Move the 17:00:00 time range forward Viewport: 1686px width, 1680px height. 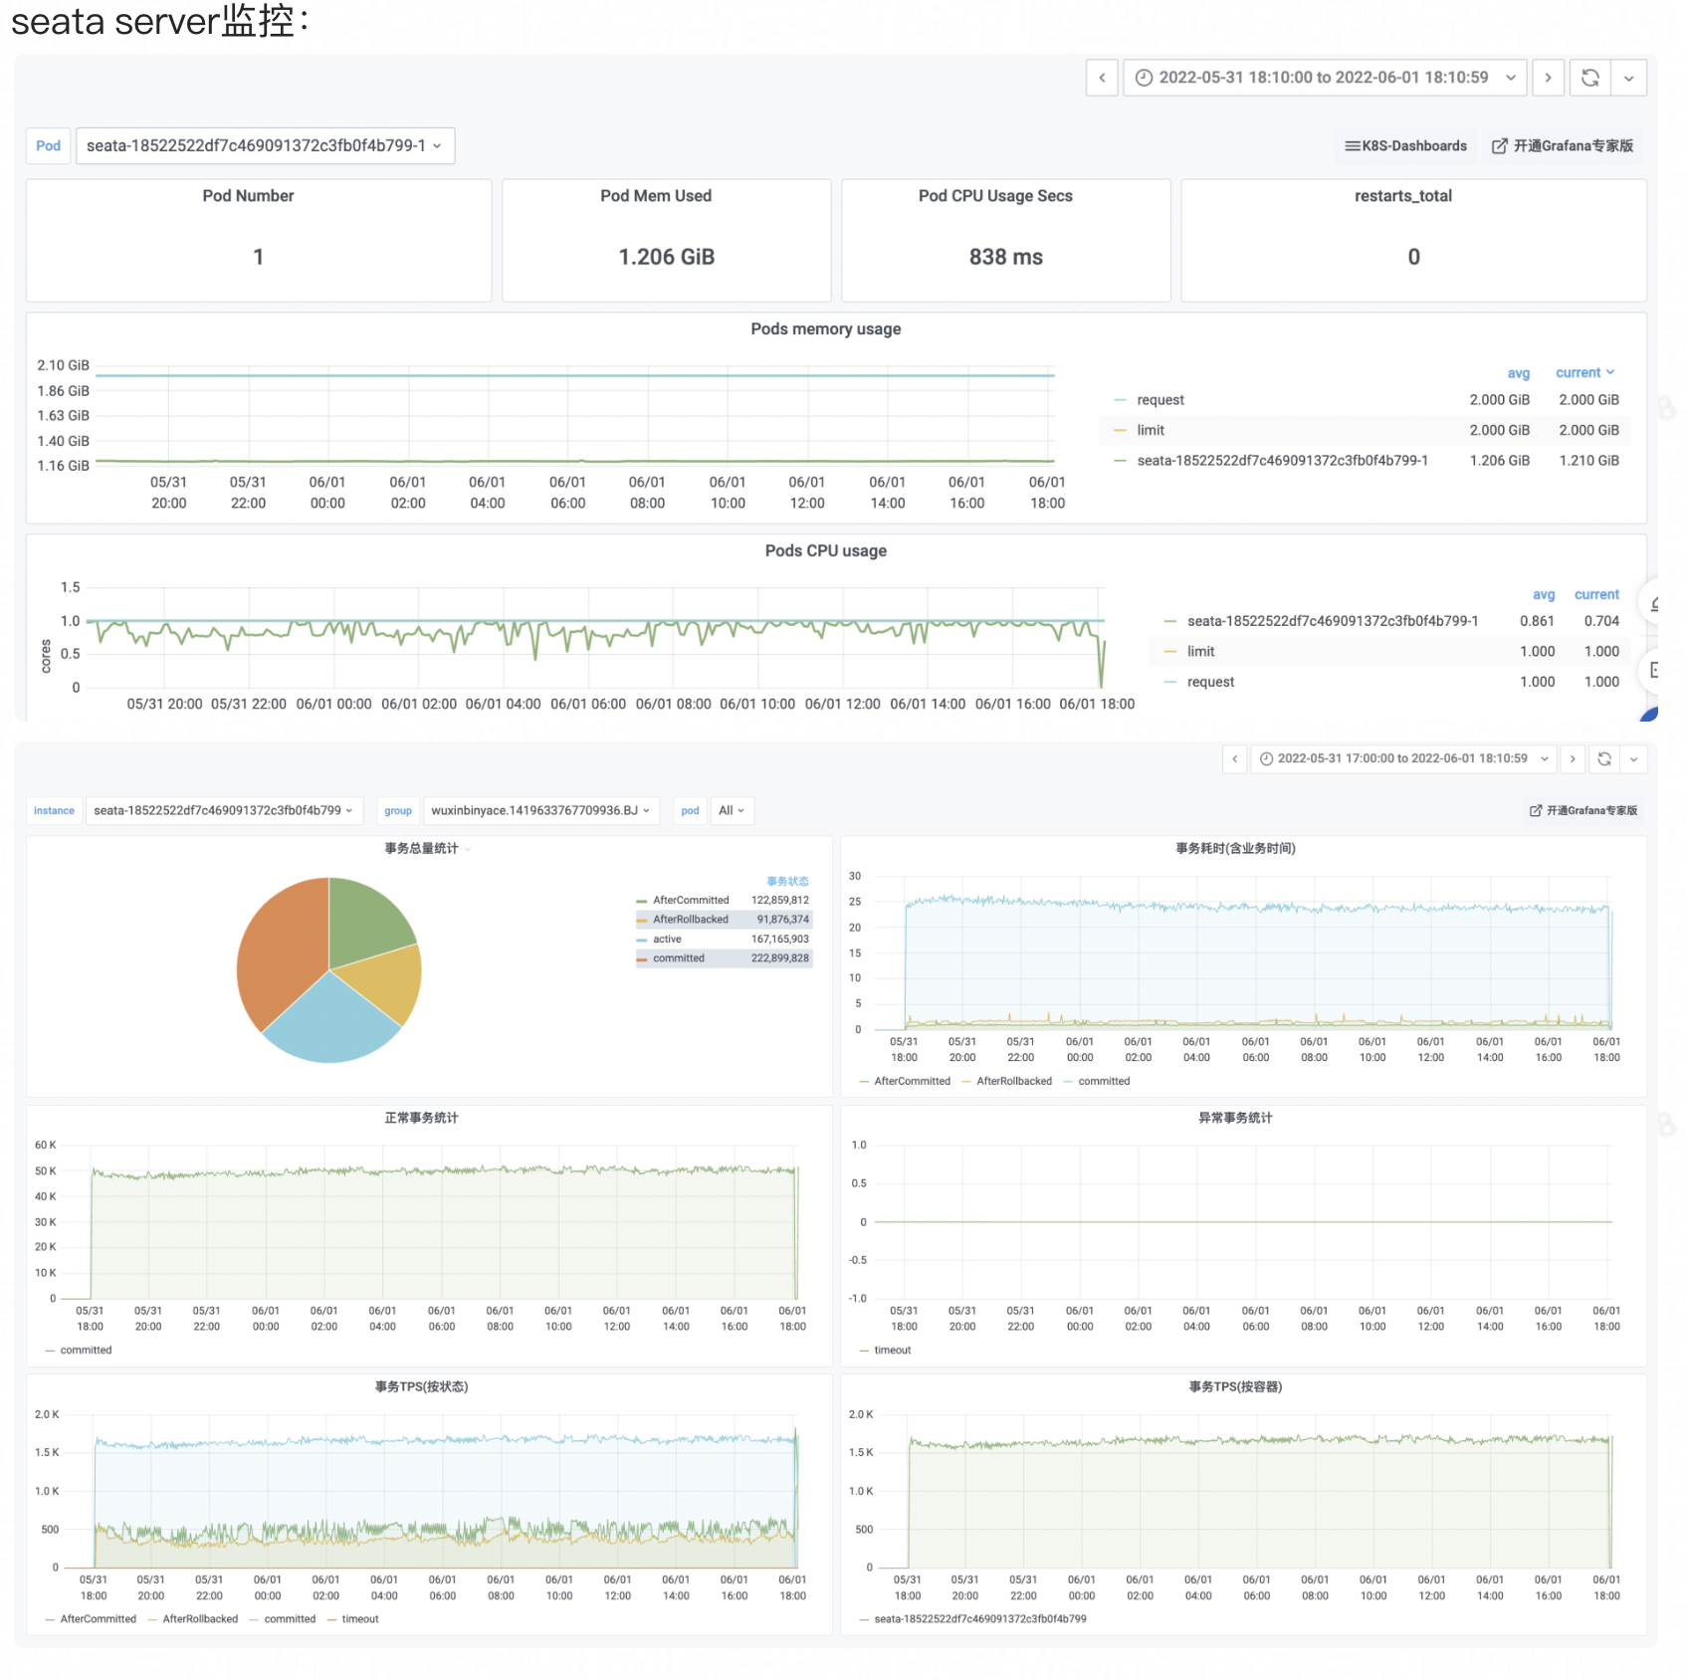(x=1573, y=758)
